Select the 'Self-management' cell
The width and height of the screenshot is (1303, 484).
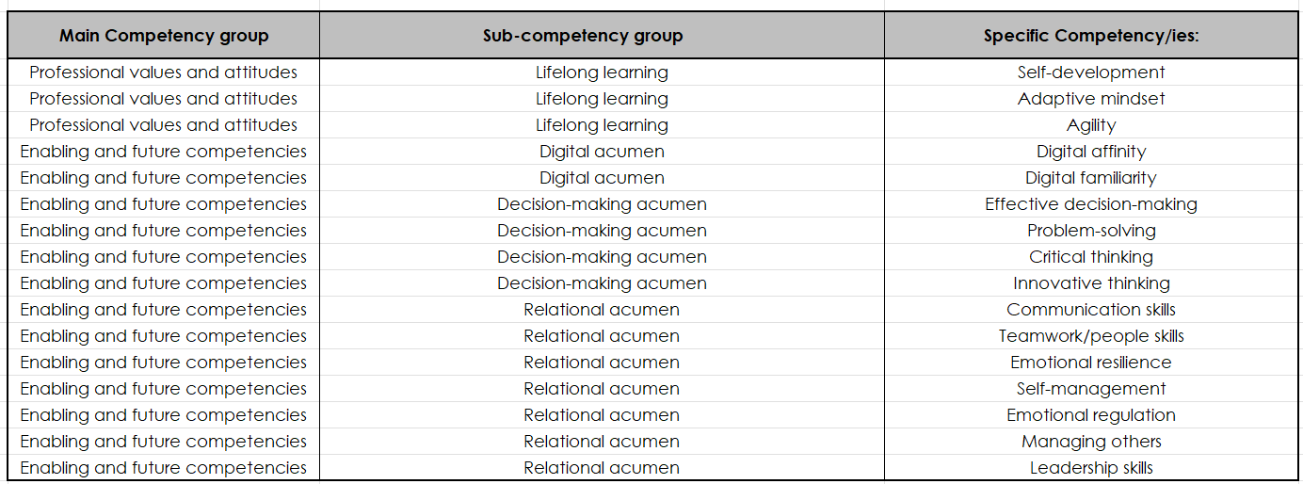coord(1090,389)
